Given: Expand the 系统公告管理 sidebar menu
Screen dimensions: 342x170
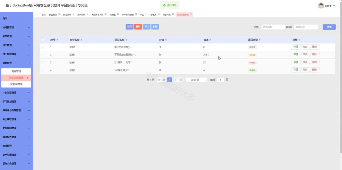Looking at the screenshot, I should 17,163.
